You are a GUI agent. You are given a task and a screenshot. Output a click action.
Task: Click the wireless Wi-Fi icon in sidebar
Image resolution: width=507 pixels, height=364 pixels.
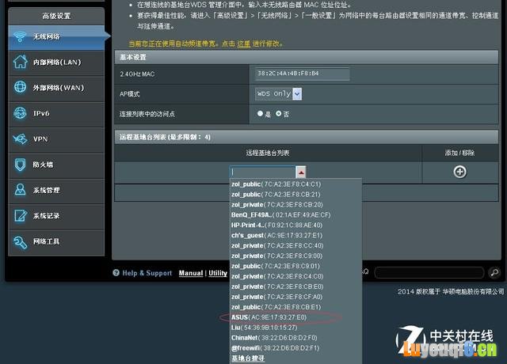pos(20,36)
